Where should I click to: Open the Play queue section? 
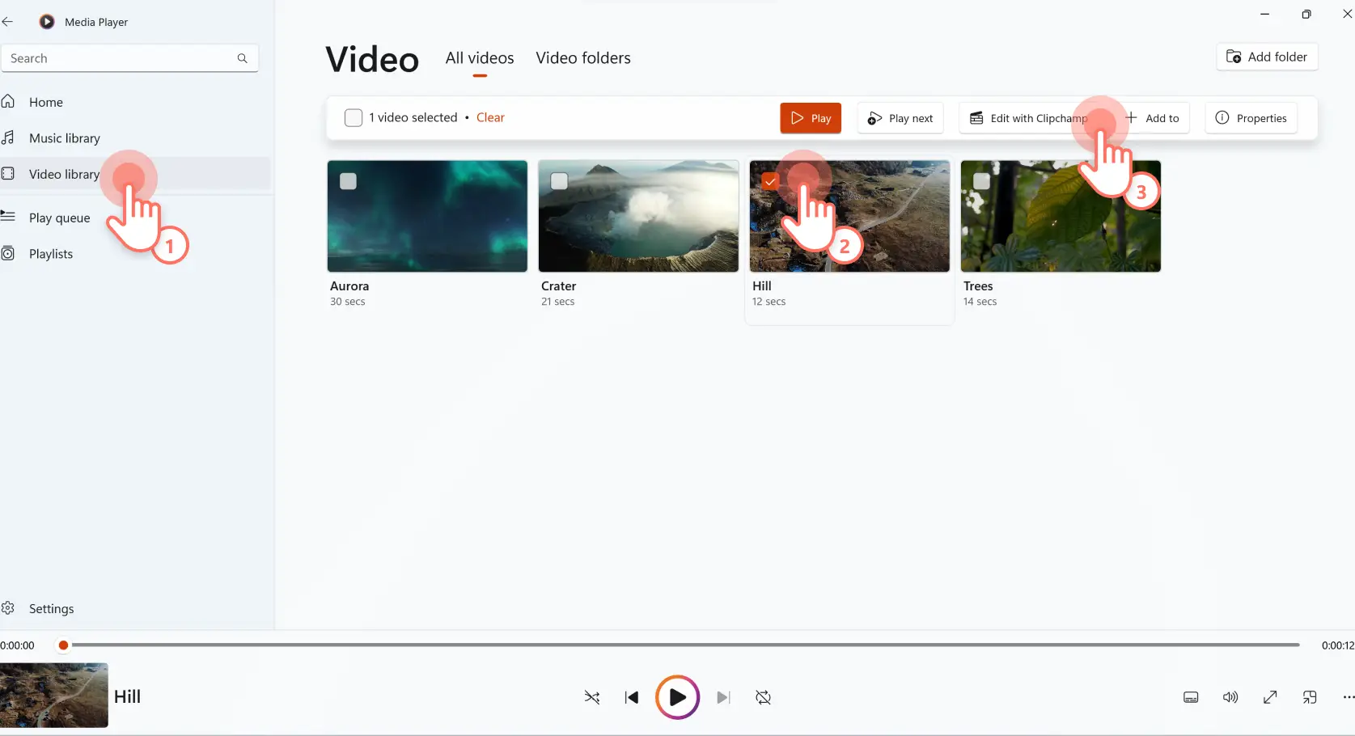pos(58,217)
